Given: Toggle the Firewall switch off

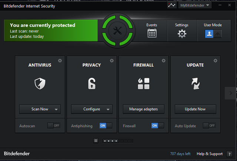Looking at the screenshot, I should pos(158,125).
